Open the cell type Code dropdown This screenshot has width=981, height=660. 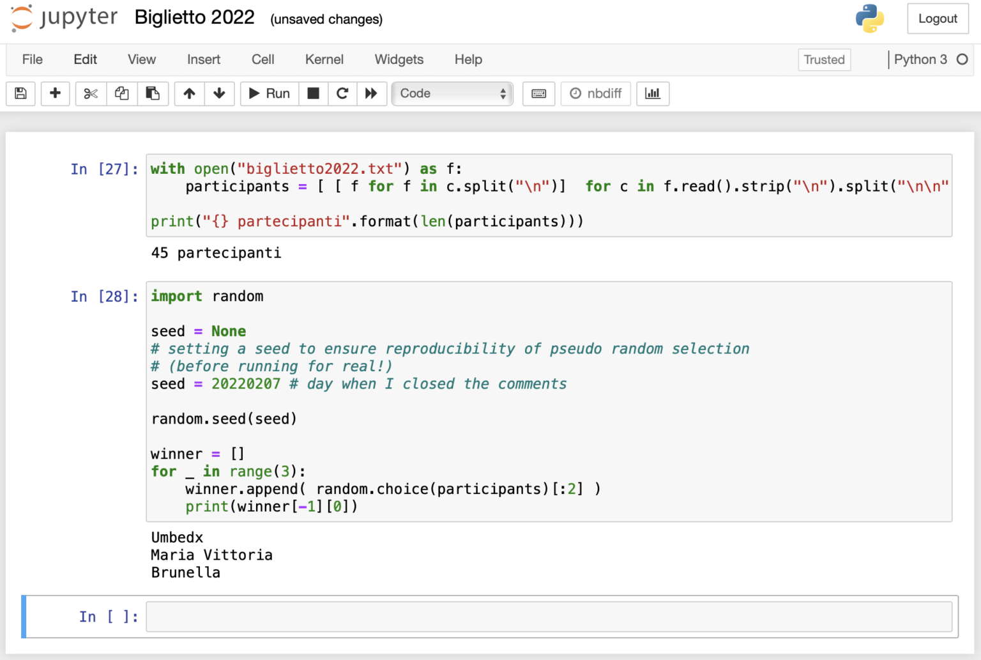[x=452, y=93]
